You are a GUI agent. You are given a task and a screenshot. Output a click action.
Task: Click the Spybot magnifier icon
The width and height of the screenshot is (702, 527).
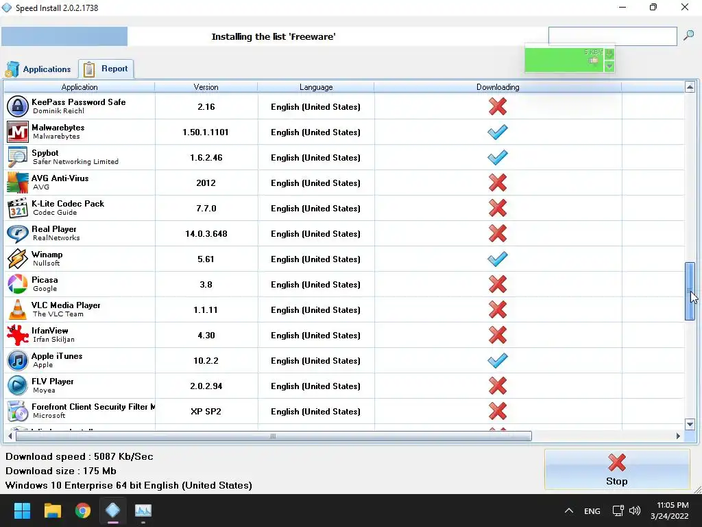click(x=17, y=157)
